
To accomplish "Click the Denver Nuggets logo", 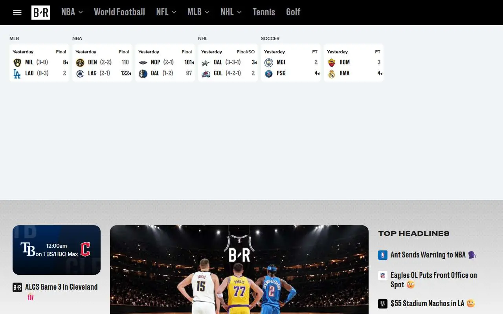I will (x=80, y=62).
